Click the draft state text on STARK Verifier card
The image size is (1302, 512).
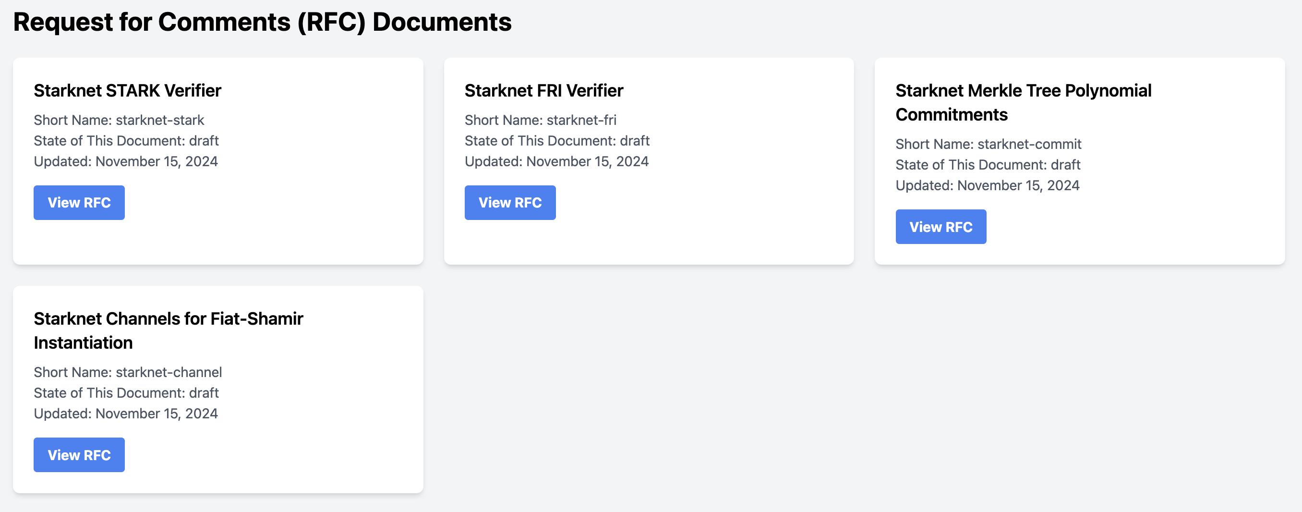126,141
